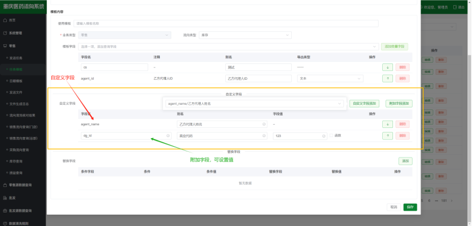Open the 文本 export type dropdown
The width and height of the screenshot is (472, 226).
(x=330, y=79)
